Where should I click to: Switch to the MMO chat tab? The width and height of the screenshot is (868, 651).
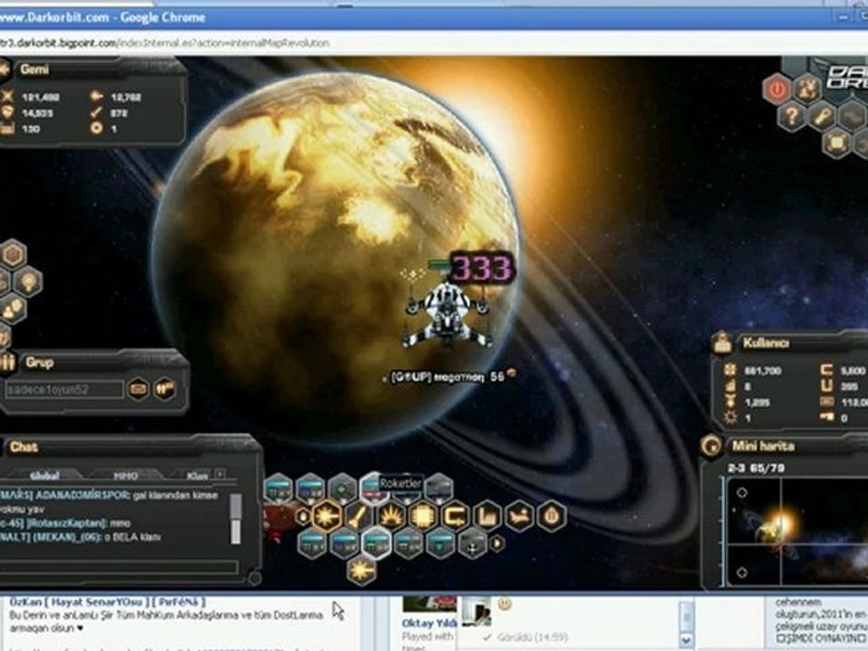coord(125,476)
